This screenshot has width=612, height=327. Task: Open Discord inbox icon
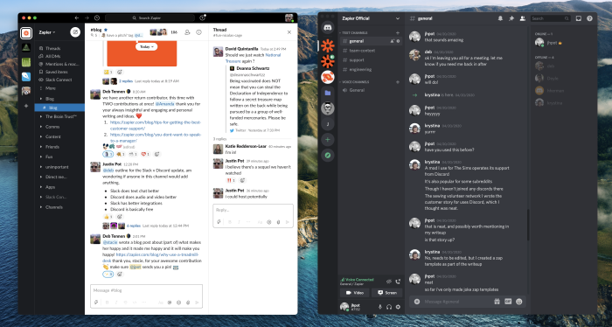579,18
